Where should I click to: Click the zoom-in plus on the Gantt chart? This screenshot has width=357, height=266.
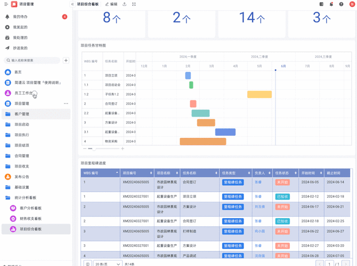click(x=123, y=148)
